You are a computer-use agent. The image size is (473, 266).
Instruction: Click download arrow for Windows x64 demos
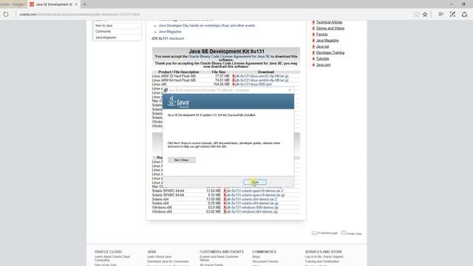coord(225,212)
